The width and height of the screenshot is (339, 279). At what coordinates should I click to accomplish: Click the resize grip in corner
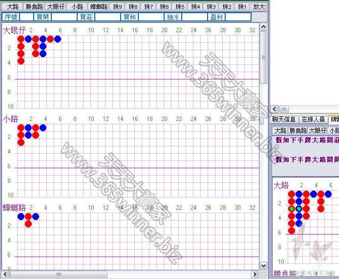click(263, 274)
